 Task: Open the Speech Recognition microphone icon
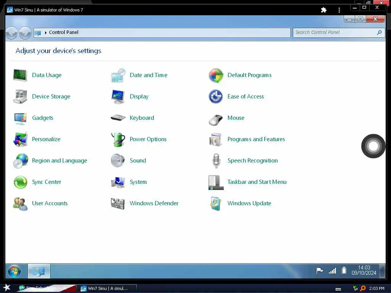[x=216, y=161]
